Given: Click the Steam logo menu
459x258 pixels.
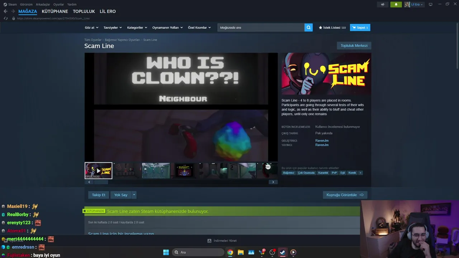Looking at the screenshot, I should pyautogui.click(x=10, y=4).
